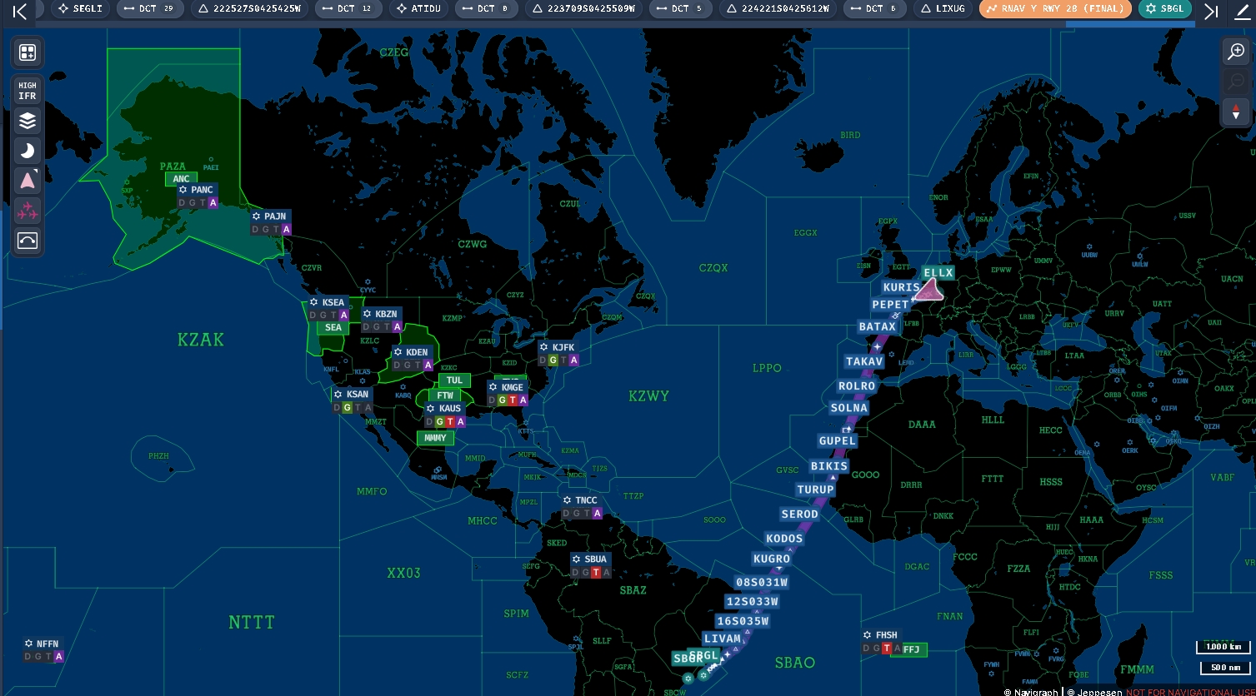1256x696 pixels.
Task: Click the pencil edit route icon
Action: 1243,11
